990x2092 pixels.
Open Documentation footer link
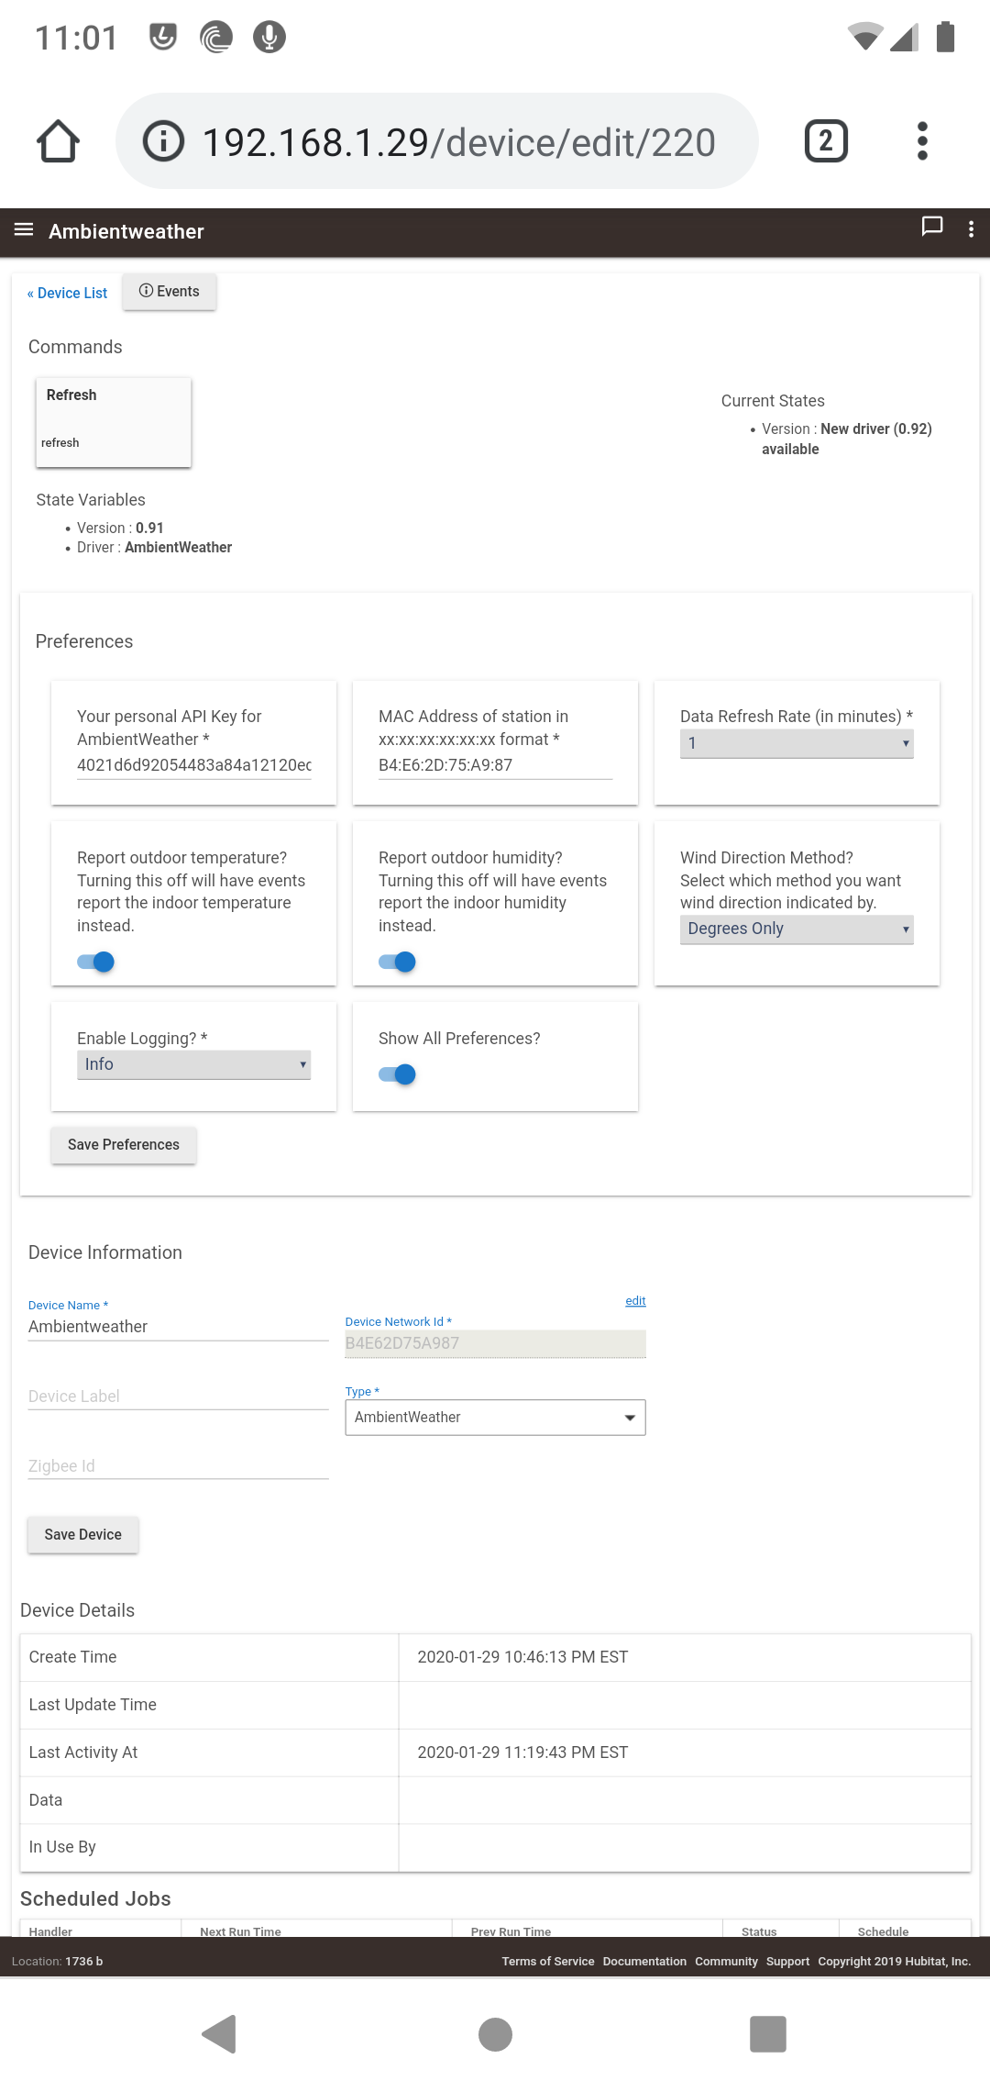(x=644, y=1962)
